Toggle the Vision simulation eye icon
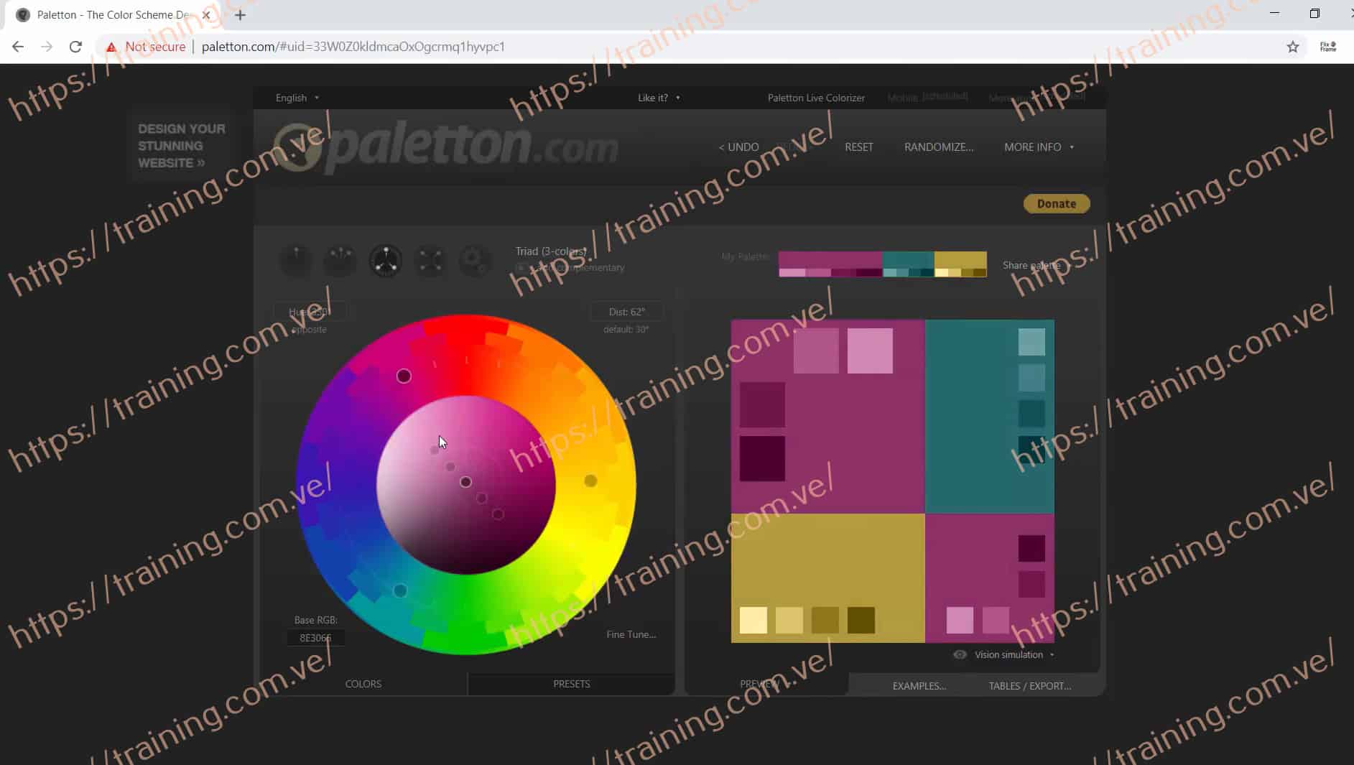1354x765 pixels. [x=960, y=654]
